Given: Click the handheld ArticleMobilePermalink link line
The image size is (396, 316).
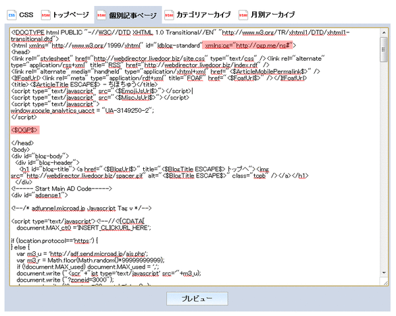Looking at the screenshot, I should 166,71.
